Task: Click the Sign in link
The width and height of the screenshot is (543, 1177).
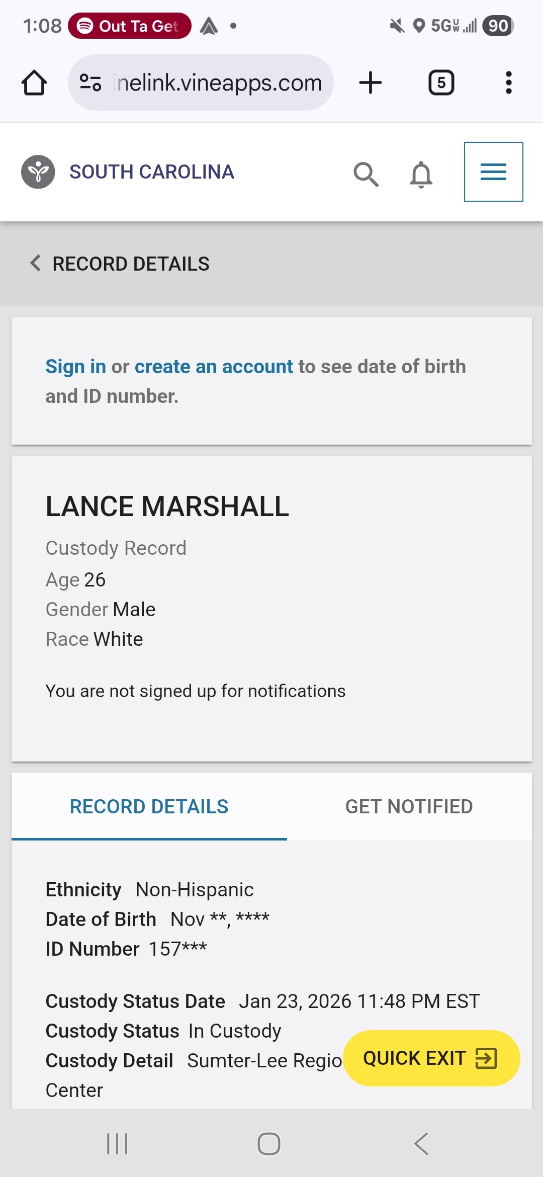Action: pyautogui.click(x=75, y=367)
